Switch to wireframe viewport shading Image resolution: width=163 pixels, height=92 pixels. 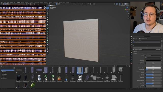click(124, 4)
